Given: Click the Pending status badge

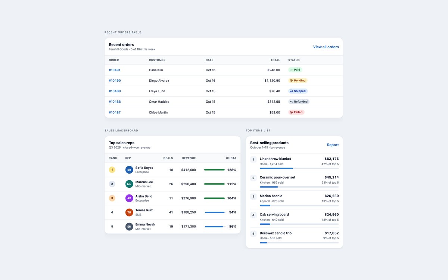Looking at the screenshot, I should coord(298,80).
